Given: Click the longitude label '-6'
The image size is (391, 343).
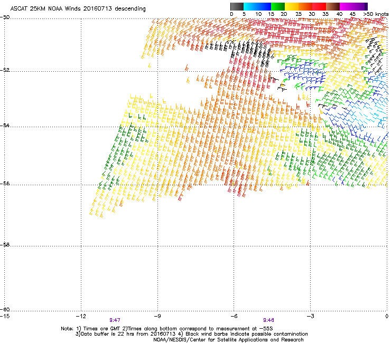Looking at the screenshot, I should point(234,316).
